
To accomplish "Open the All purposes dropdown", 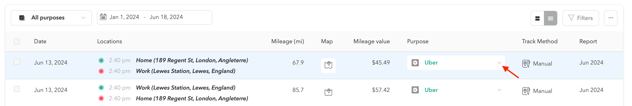I will click(51, 18).
